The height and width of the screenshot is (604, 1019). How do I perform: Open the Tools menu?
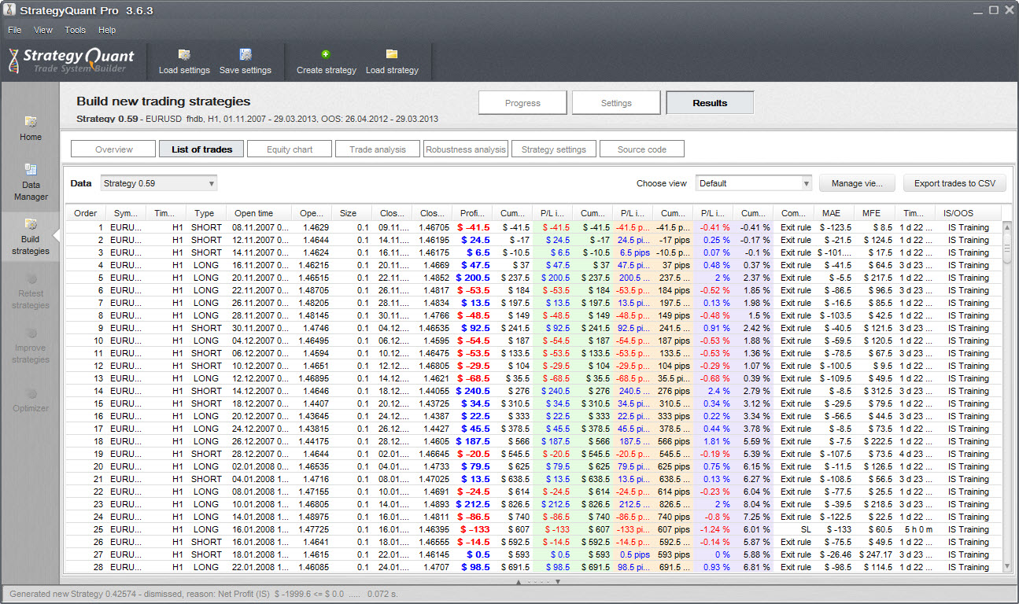tap(76, 30)
